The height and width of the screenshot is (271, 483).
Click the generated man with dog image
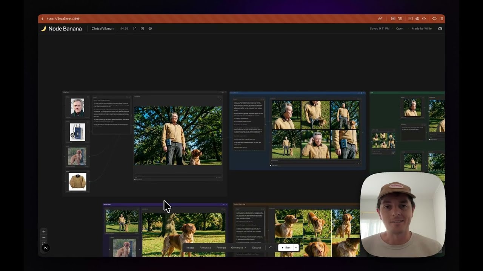pos(178,135)
